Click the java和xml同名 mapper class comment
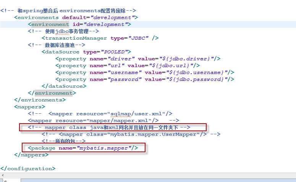The height and width of the screenshot is (182, 296). point(109,127)
